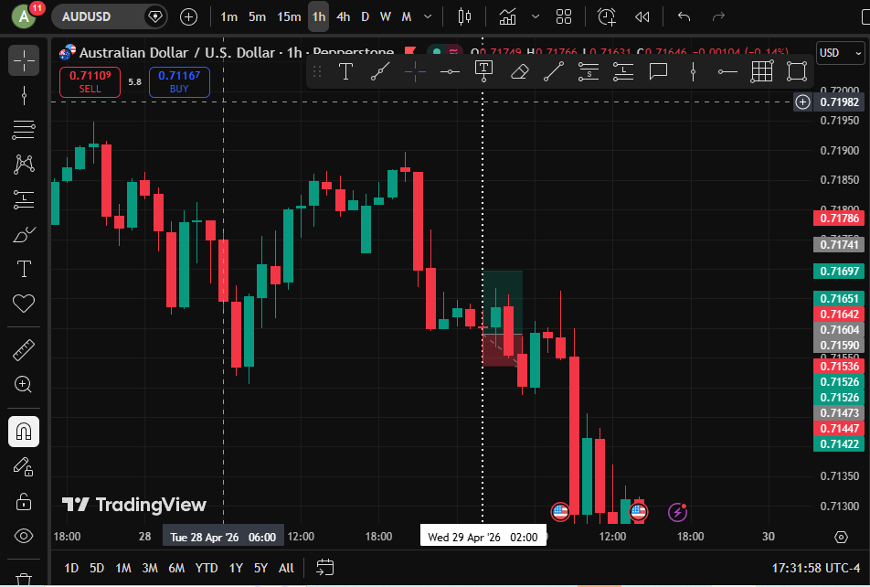
Task: Open the USD currency dropdown
Action: 840,53
